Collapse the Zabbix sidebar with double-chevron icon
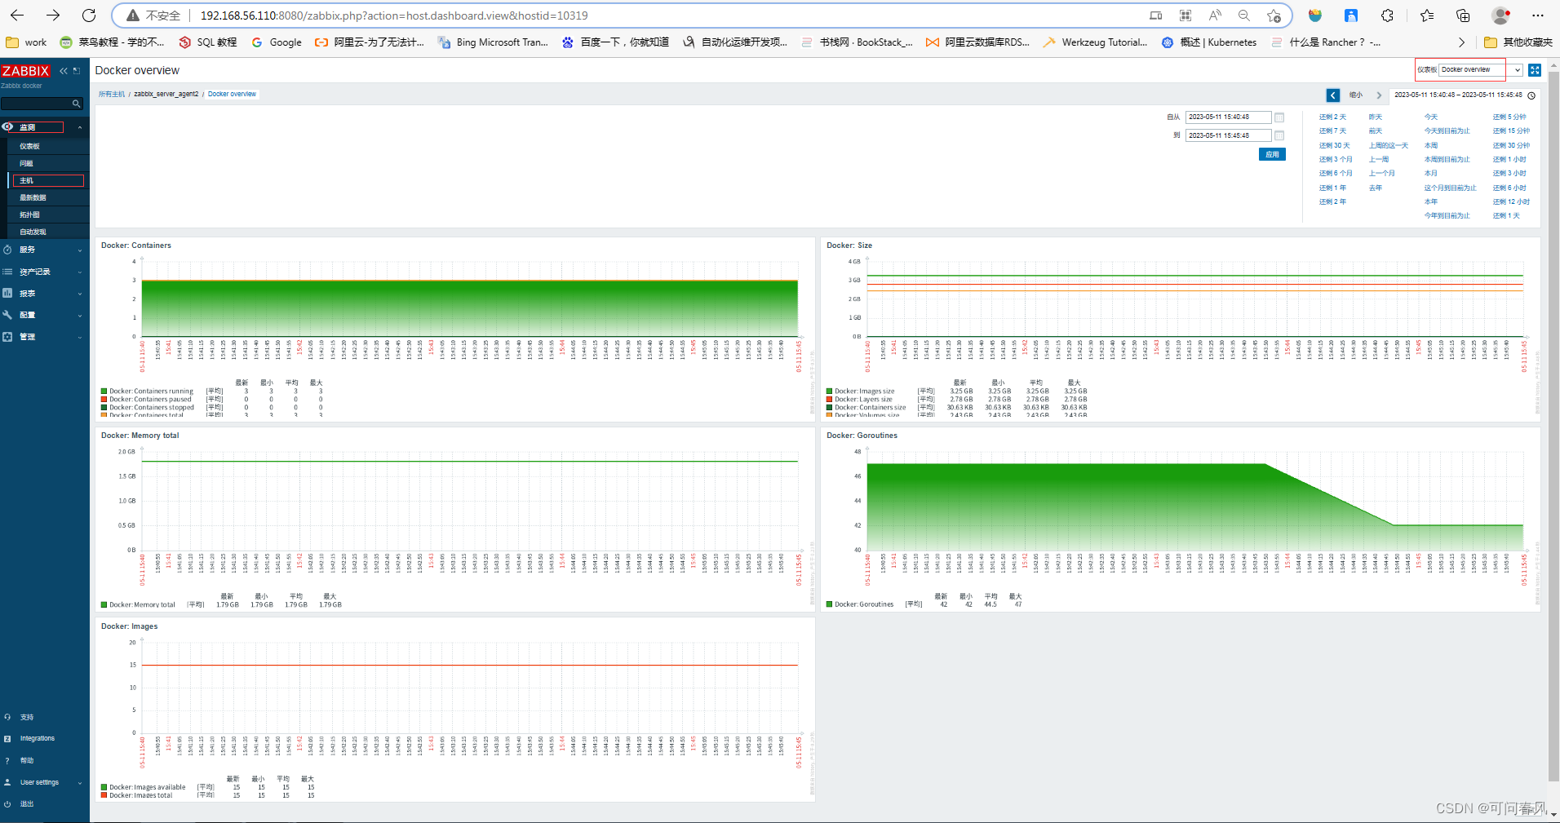This screenshot has height=823, width=1560. click(x=64, y=71)
